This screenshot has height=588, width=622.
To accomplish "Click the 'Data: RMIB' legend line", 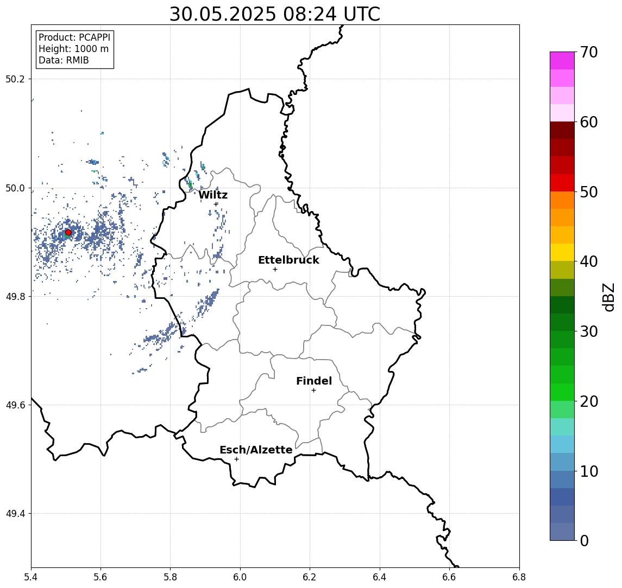I will 64,60.
